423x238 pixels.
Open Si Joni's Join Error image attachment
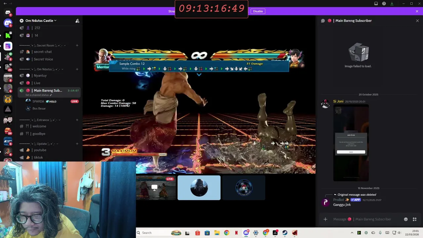pyautogui.click(x=351, y=143)
